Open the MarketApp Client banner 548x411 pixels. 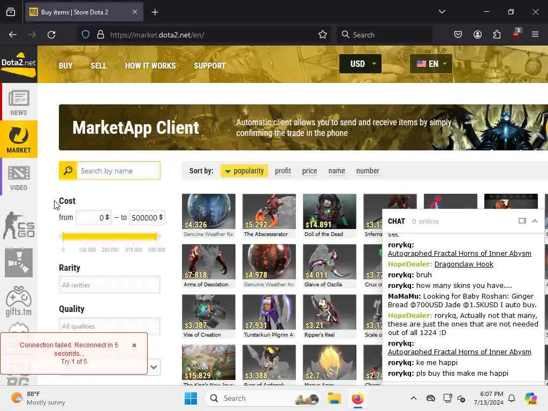[x=303, y=127]
